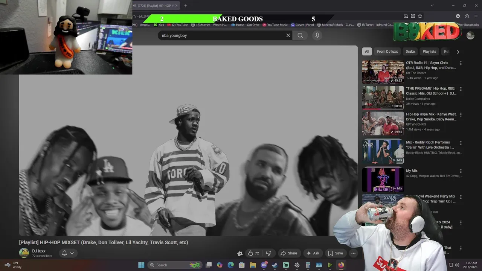Image resolution: width=482 pixels, height=271 pixels.
Task: Open the Windows Start menu
Action: point(141,265)
